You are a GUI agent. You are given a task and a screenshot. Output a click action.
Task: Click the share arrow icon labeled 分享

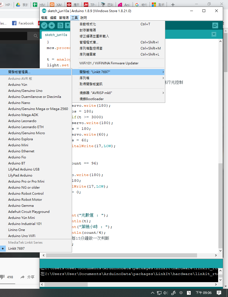click(22, 277)
